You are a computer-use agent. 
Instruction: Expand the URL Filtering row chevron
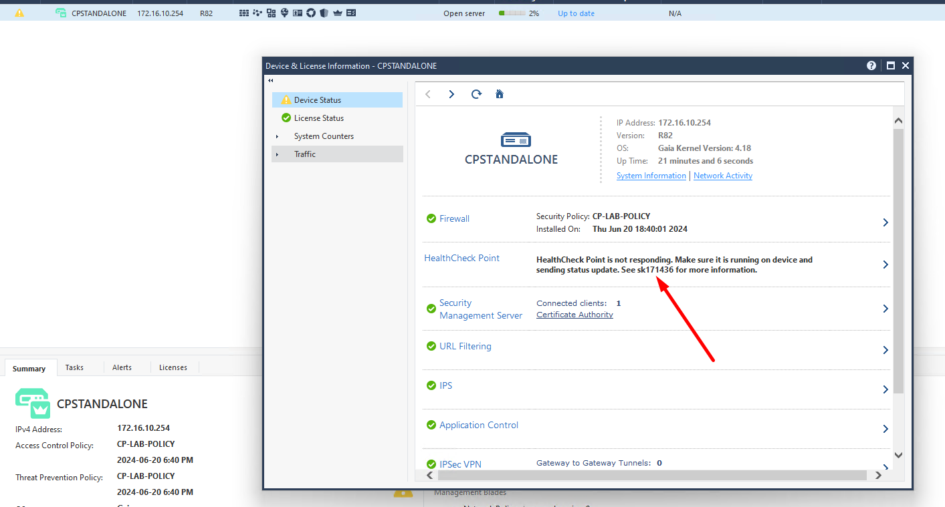pos(885,350)
